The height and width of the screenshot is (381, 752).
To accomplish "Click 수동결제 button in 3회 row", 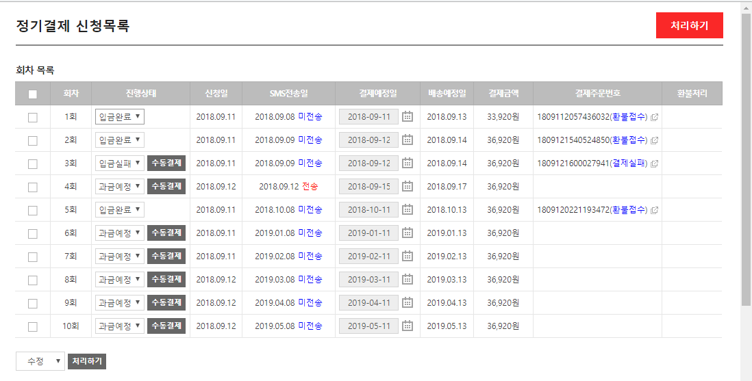I will 166,163.
